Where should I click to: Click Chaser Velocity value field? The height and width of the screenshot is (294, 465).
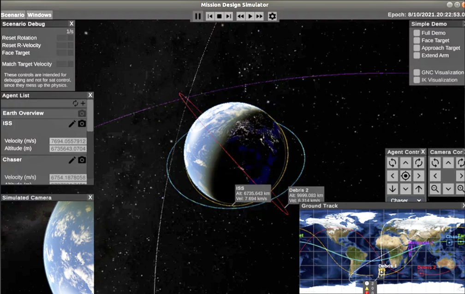pyautogui.click(x=68, y=177)
